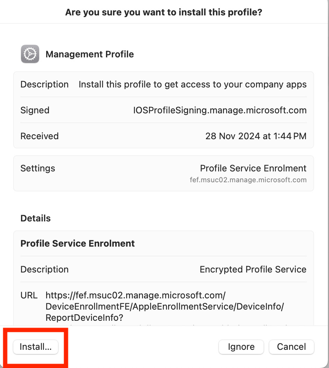Click the Received row label
This screenshot has height=368, width=329.
tap(40, 136)
